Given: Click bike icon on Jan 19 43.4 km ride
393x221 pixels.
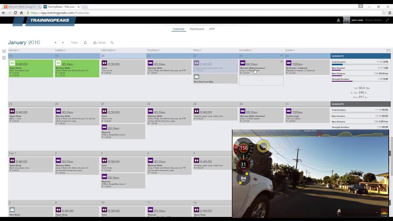Looking at the screenshot, I should click(x=58, y=63).
